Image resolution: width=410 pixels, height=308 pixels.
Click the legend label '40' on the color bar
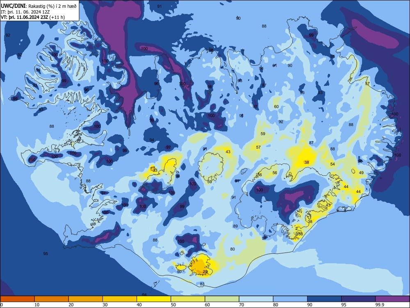click(x=139, y=305)
